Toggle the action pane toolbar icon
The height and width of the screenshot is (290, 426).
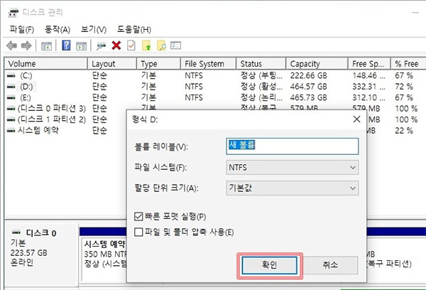pyautogui.click(x=81, y=45)
